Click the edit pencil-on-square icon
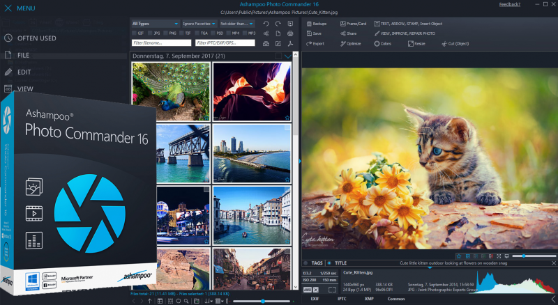The width and height of the screenshot is (558, 305). 278,43
